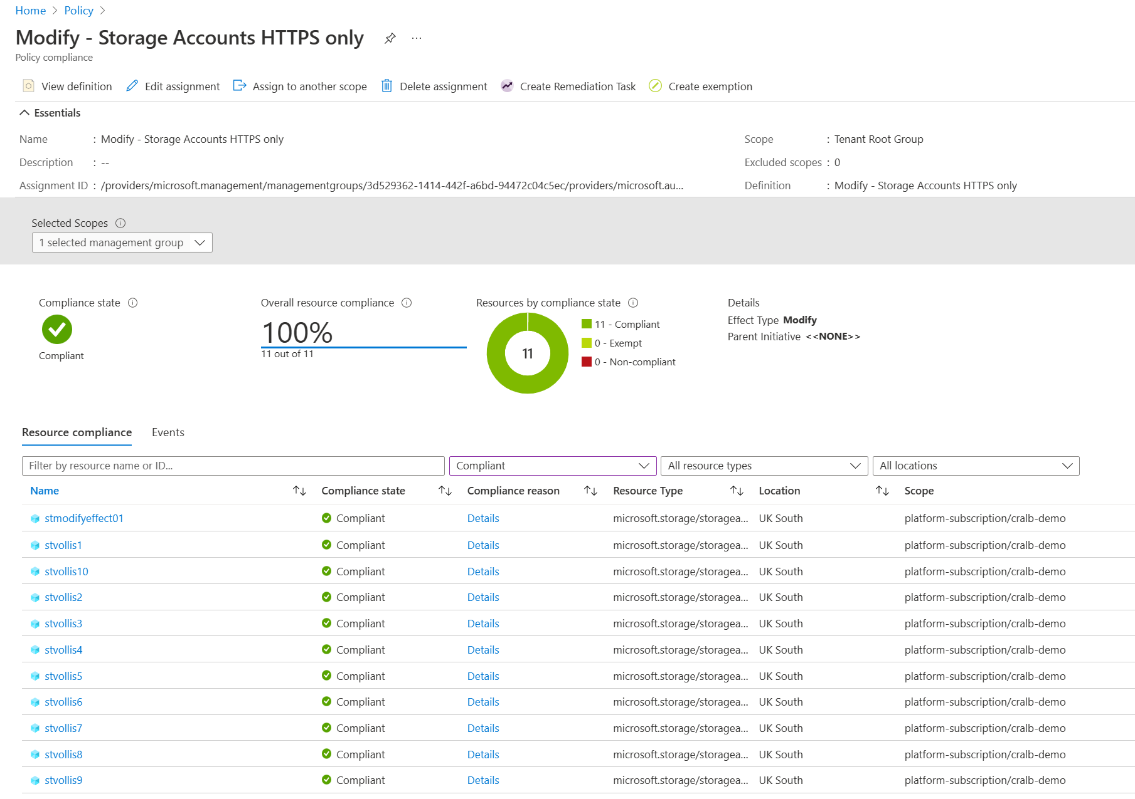Click info icon beside Overall resource compliance

click(407, 303)
